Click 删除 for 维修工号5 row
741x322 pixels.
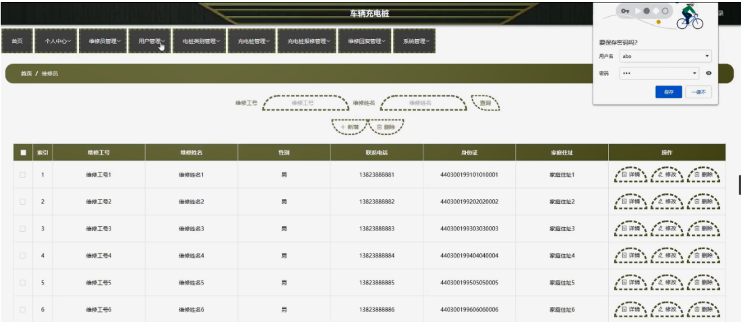(704, 282)
